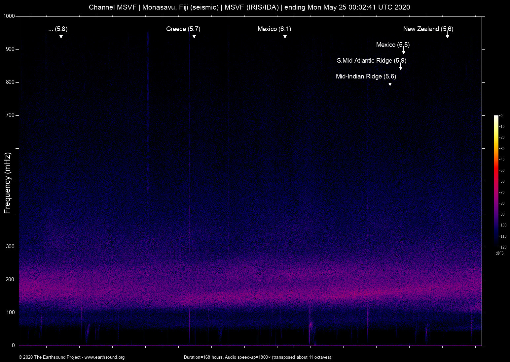The height and width of the screenshot is (362, 510).
Task: Select the dBFS unit label
Action: (x=500, y=253)
